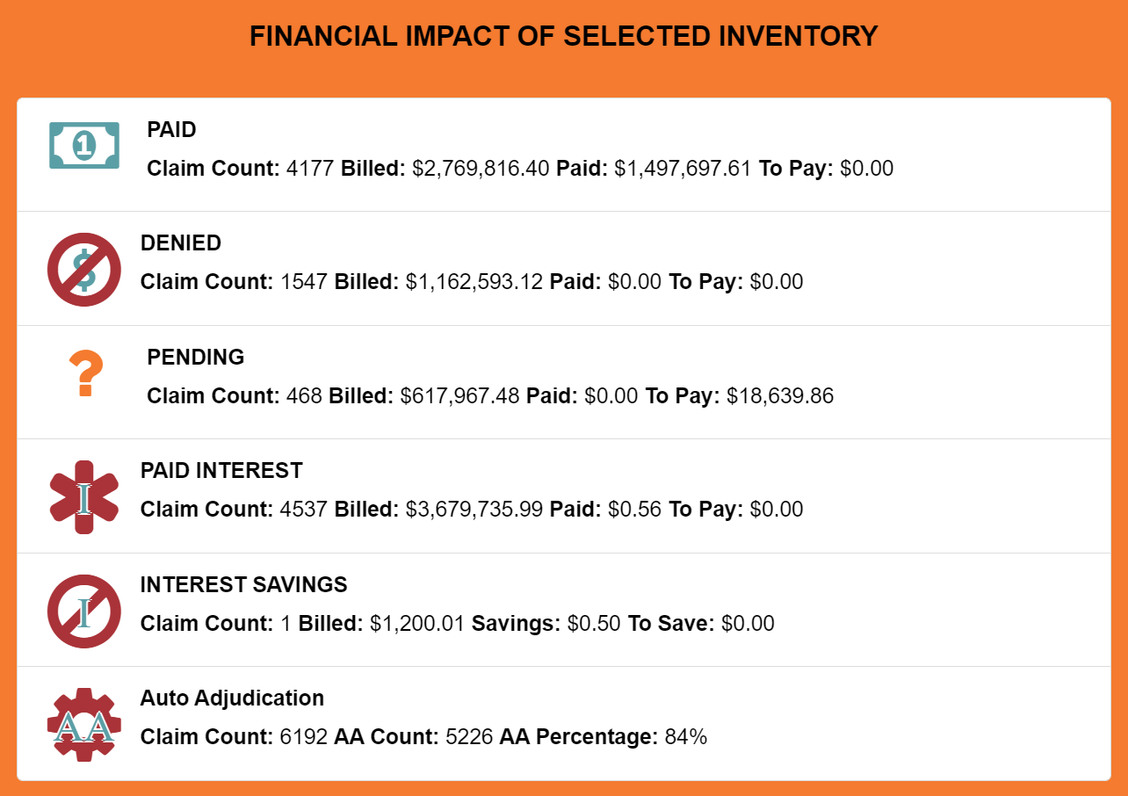Click the AA Percentage value 84%

click(686, 737)
